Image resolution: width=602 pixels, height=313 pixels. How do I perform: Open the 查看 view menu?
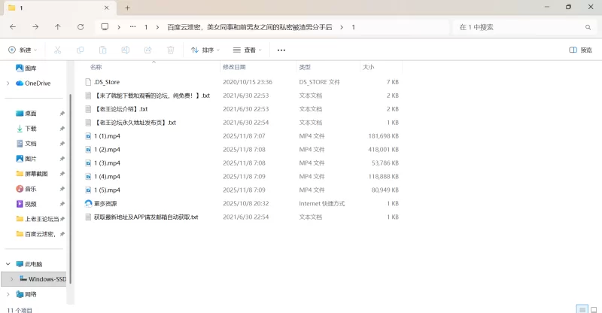tap(248, 50)
